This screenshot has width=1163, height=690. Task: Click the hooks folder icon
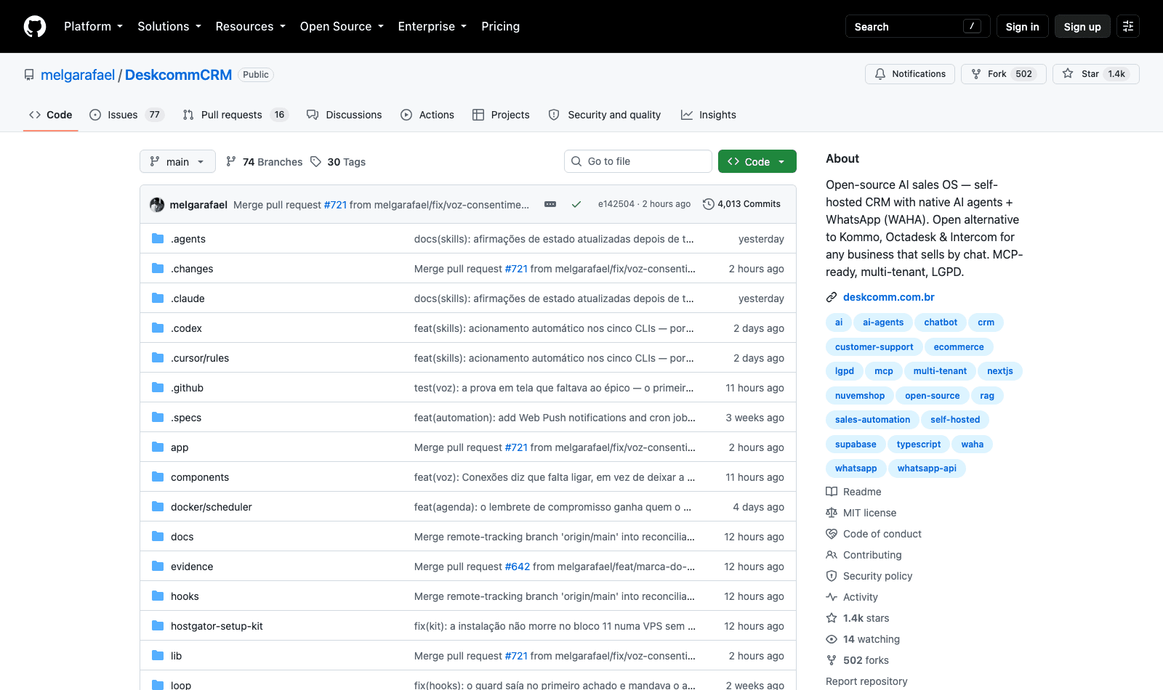158,596
